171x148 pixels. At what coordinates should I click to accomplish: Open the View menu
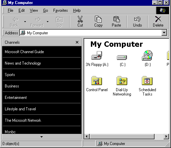34,10
